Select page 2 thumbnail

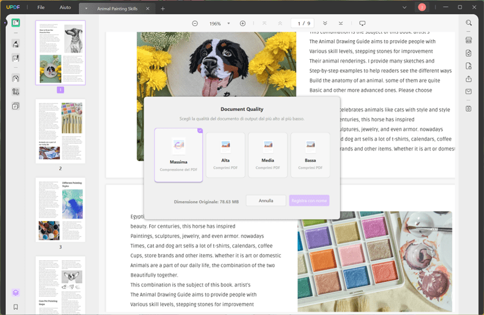tap(61, 131)
